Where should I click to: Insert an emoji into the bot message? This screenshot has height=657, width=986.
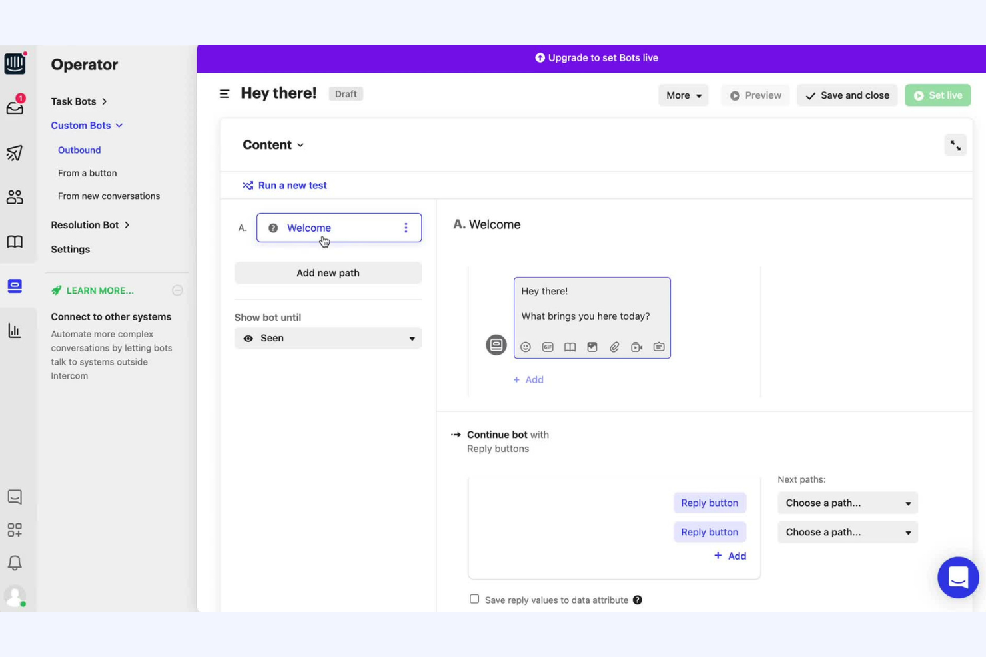click(526, 347)
